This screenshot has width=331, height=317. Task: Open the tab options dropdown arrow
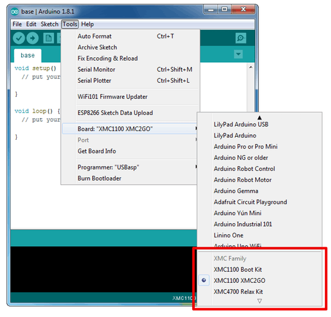pyautogui.click(x=238, y=54)
